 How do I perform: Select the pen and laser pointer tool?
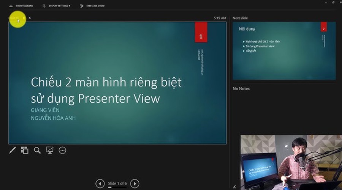pos(12,151)
